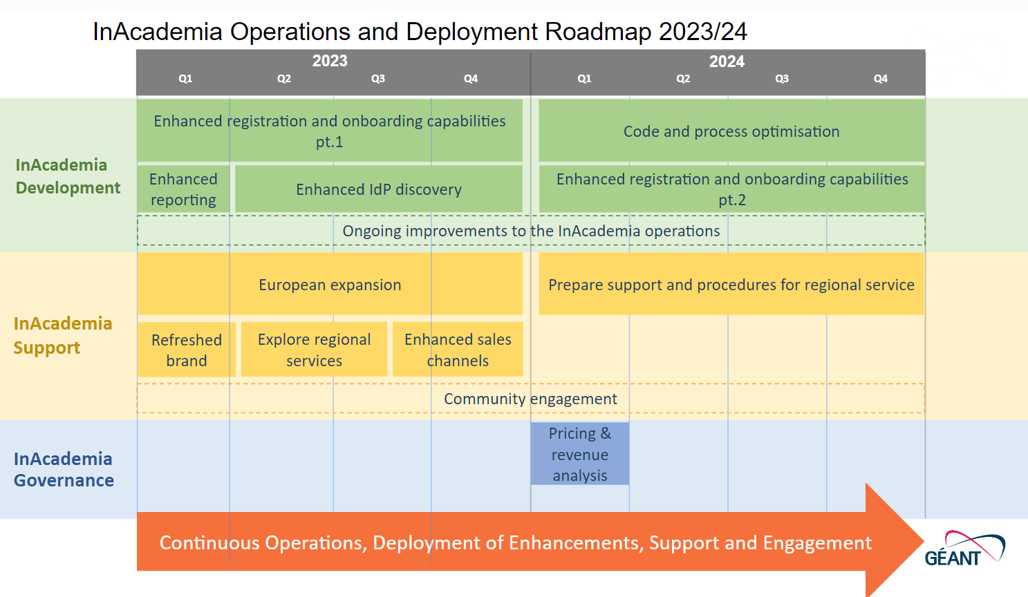Click onboarding capabilities pt.2 block

tap(731, 189)
